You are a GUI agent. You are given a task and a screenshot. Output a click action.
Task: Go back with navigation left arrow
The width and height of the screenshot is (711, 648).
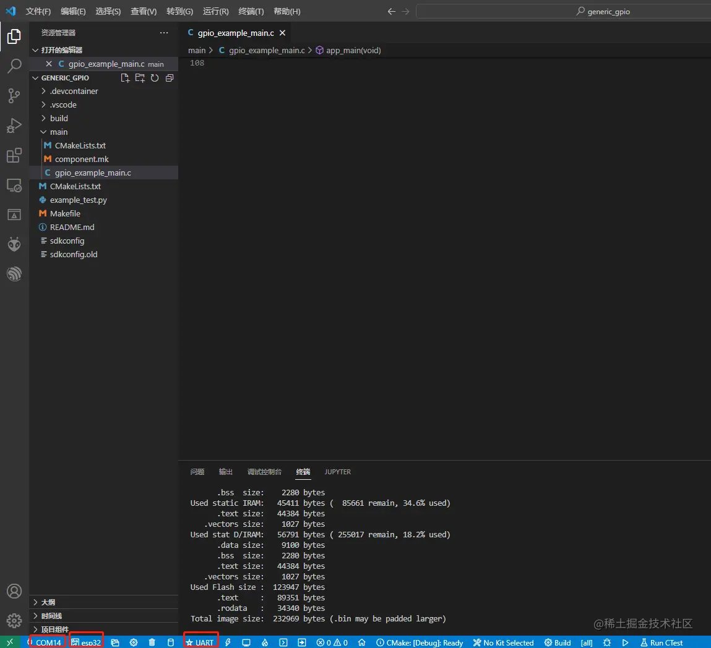click(391, 11)
